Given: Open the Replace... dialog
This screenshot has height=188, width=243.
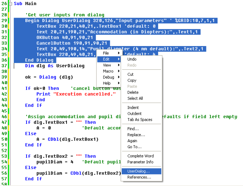Looking at the screenshot, I should click(136, 135).
